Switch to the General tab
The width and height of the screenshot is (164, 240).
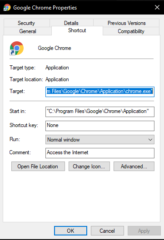[x=28, y=31]
